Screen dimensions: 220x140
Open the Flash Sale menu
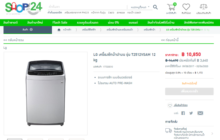coord(60,22)
